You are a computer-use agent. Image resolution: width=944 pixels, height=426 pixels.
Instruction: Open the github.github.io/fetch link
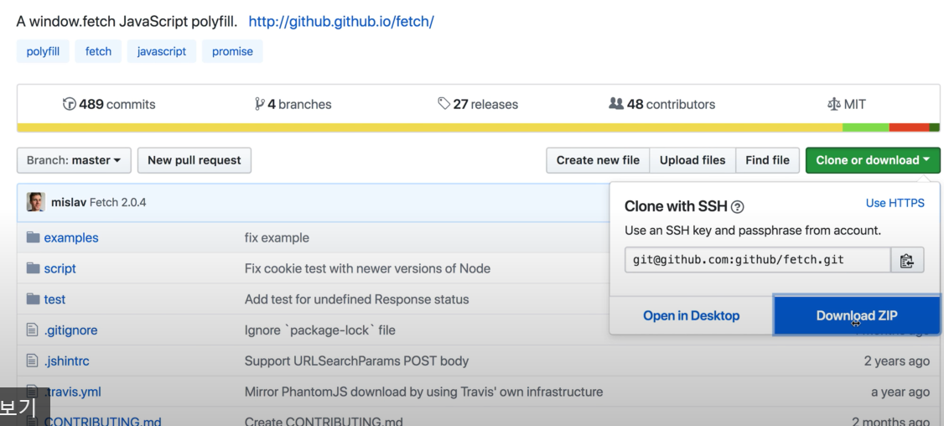pyautogui.click(x=341, y=22)
